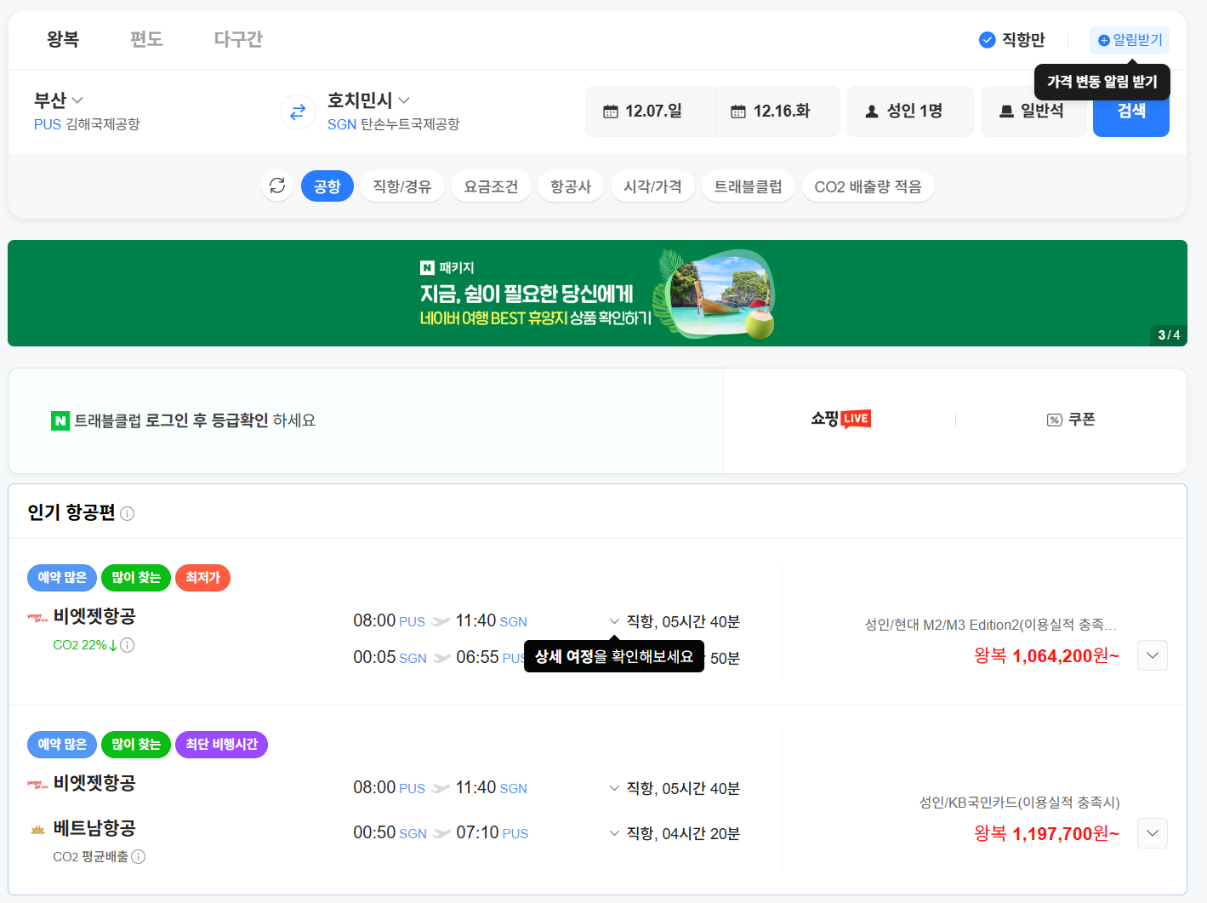Click the CO2 평균배출 info icon
Image resolution: width=1207 pixels, height=903 pixels.
click(x=139, y=856)
